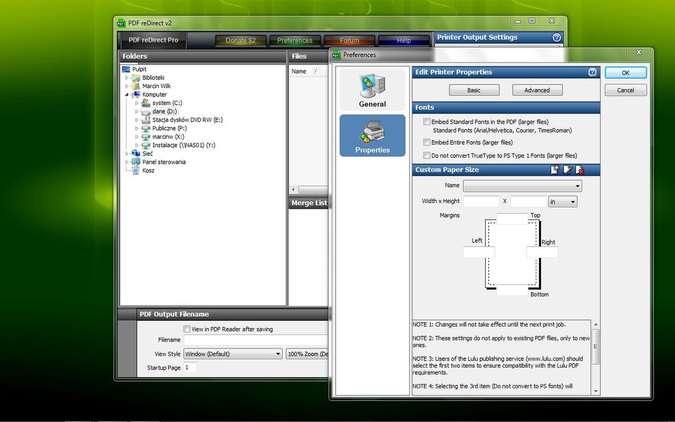
Task: Expand the Sieć tree node
Action: point(127,154)
